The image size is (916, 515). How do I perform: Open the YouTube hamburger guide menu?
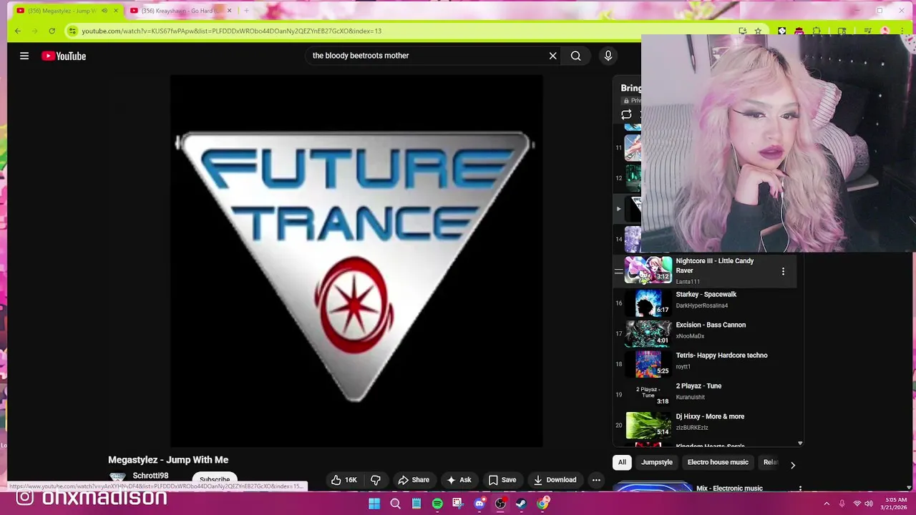tap(24, 56)
